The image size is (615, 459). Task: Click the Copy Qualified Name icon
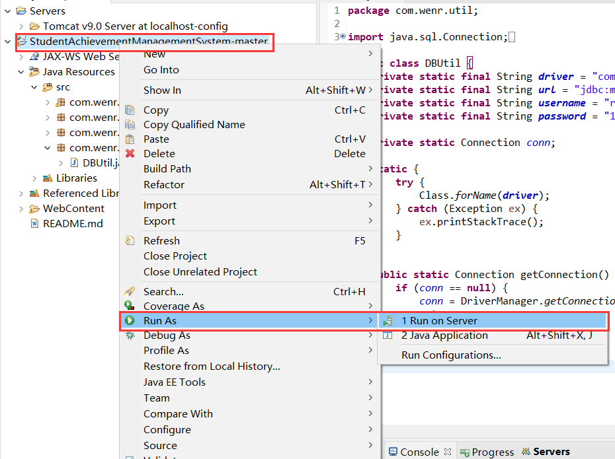coord(130,125)
